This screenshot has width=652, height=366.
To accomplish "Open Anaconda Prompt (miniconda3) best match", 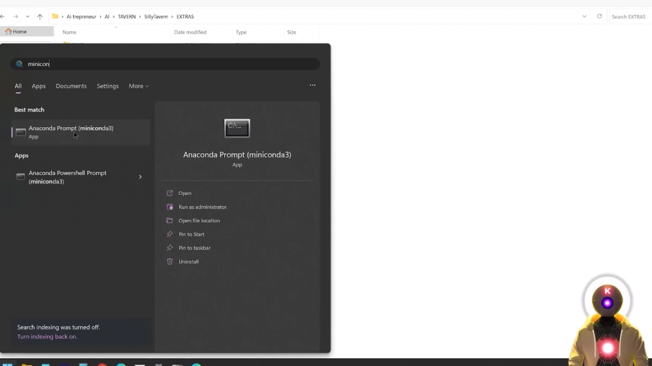I will point(81,132).
